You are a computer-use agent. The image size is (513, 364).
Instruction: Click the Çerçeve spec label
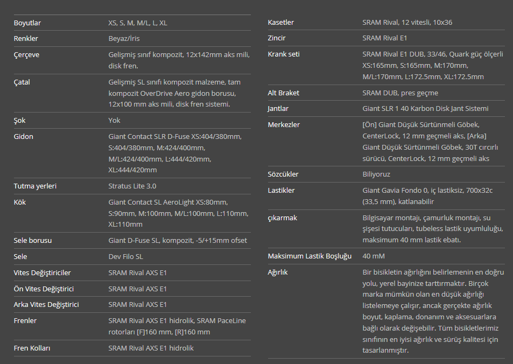pos(26,55)
